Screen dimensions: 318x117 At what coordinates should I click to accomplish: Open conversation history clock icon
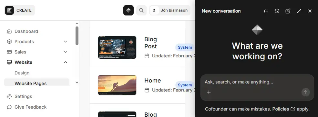pos(277,11)
